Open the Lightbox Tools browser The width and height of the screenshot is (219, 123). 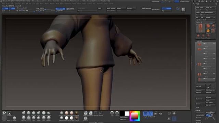pyautogui.click(x=205, y=20)
